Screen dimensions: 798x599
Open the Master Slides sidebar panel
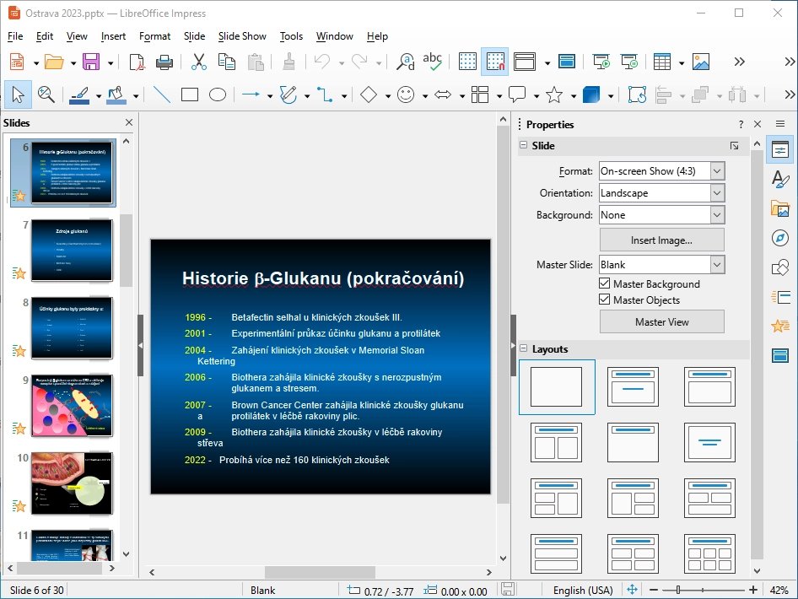tap(780, 356)
